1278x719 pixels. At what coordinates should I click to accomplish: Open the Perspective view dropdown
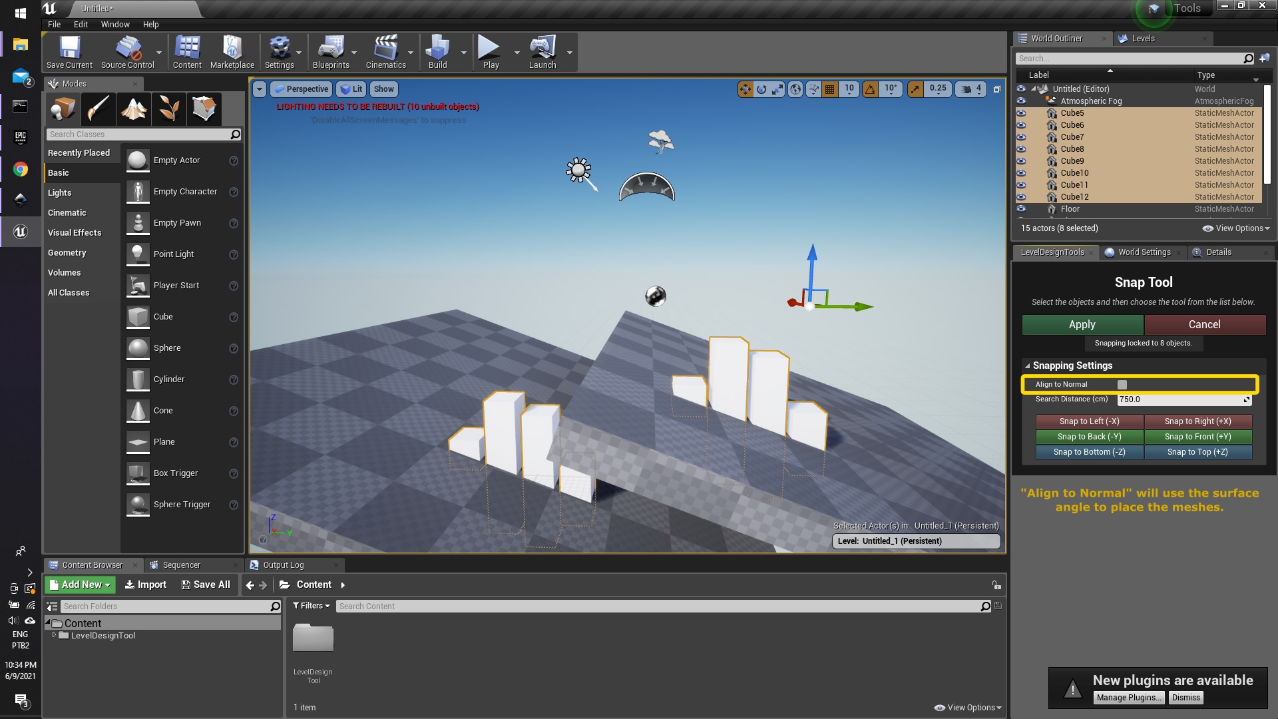click(x=301, y=89)
